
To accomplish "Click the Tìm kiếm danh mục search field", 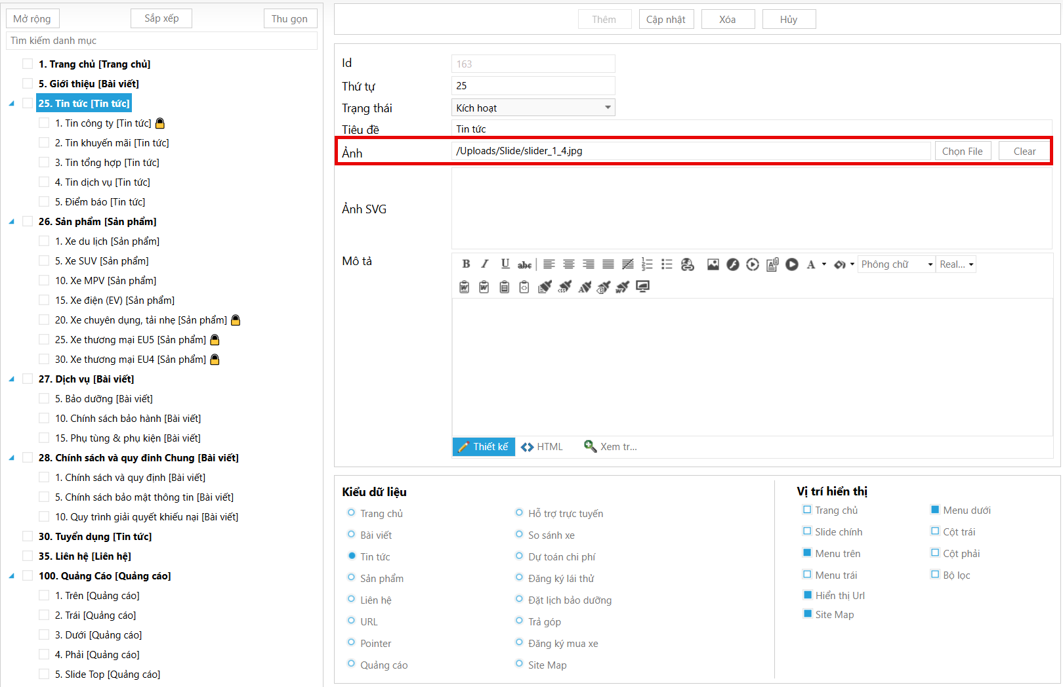I will [161, 41].
